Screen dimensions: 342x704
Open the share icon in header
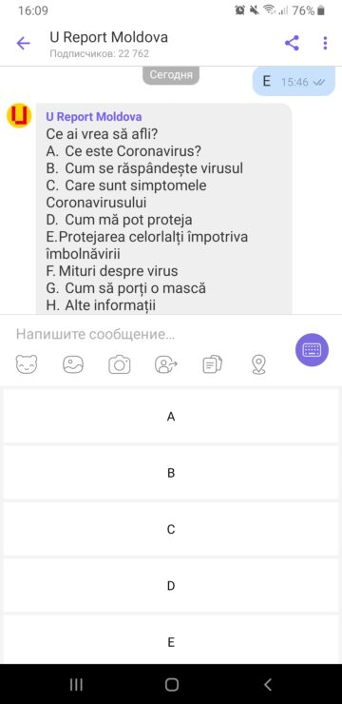[292, 43]
